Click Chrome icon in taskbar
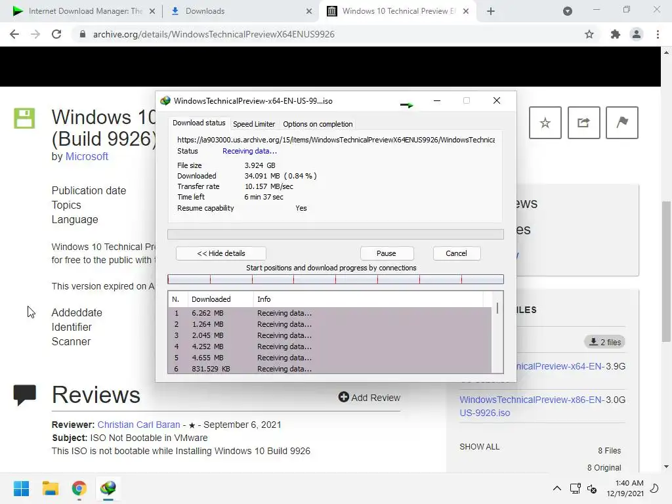 [x=79, y=488]
